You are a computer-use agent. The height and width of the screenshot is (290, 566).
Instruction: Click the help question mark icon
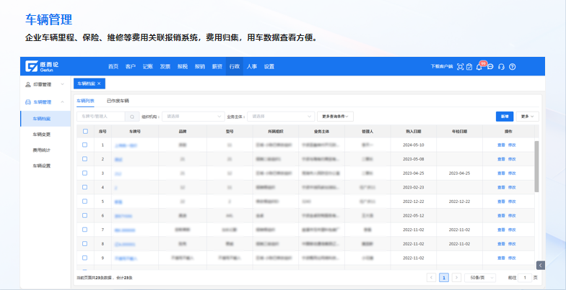pyautogui.click(x=512, y=67)
